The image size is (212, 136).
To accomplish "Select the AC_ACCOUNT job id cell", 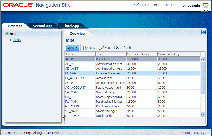I will click(80, 87).
